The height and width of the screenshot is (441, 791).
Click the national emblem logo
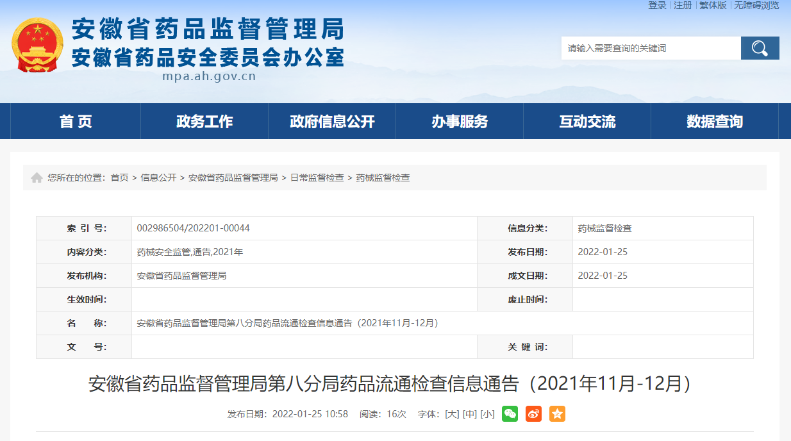(37, 46)
